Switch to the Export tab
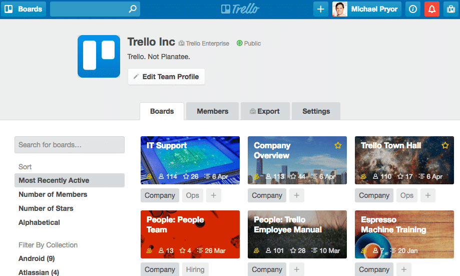The image size is (460, 276). coord(265,111)
